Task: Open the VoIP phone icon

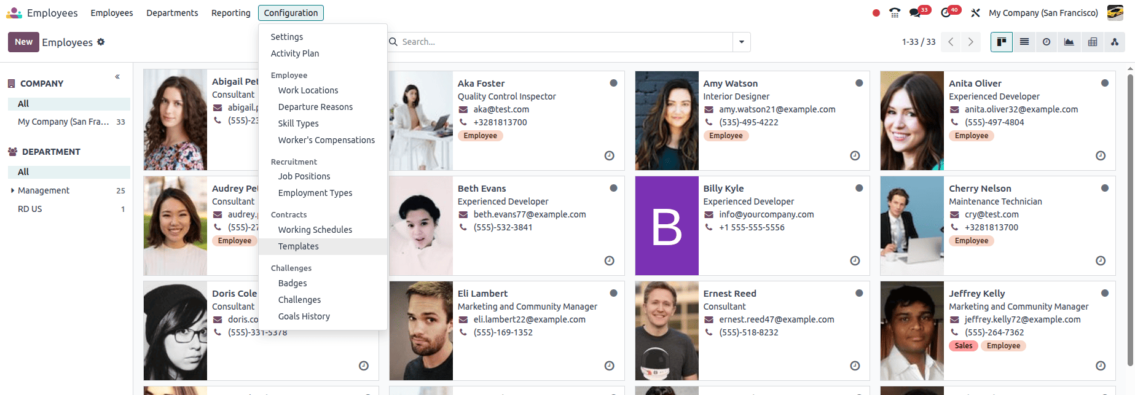Action: (x=895, y=13)
